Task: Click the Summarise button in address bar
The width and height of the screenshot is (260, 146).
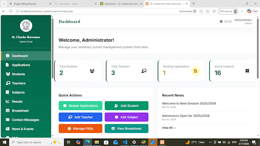Action: tap(188, 11)
